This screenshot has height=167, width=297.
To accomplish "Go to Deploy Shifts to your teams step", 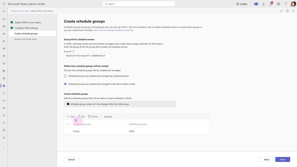I will (x=28, y=22).
